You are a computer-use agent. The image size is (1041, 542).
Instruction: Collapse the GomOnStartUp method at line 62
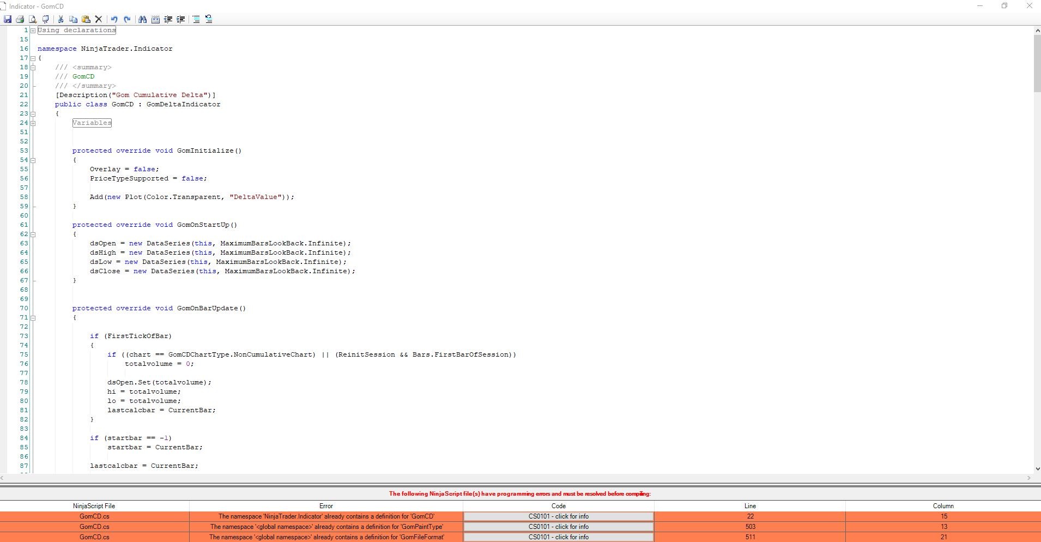[x=33, y=234]
